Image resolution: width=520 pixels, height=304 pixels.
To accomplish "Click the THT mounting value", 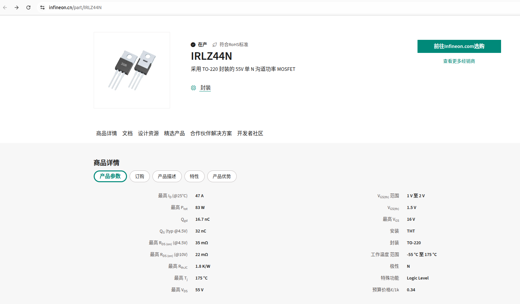I will tap(411, 231).
